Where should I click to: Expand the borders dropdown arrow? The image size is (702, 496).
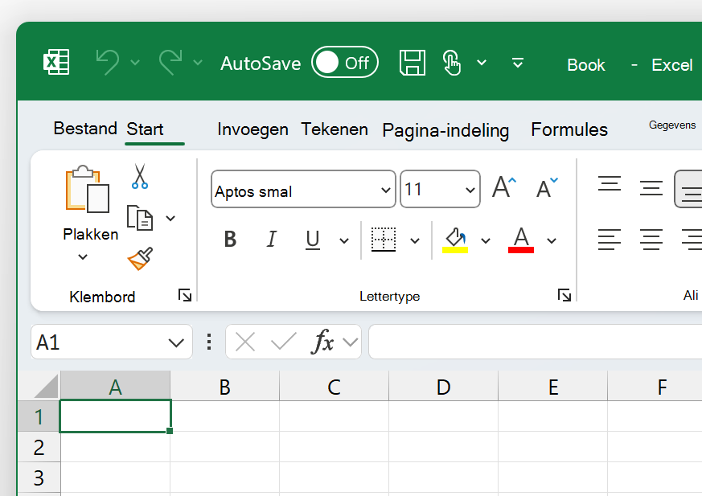click(415, 241)
